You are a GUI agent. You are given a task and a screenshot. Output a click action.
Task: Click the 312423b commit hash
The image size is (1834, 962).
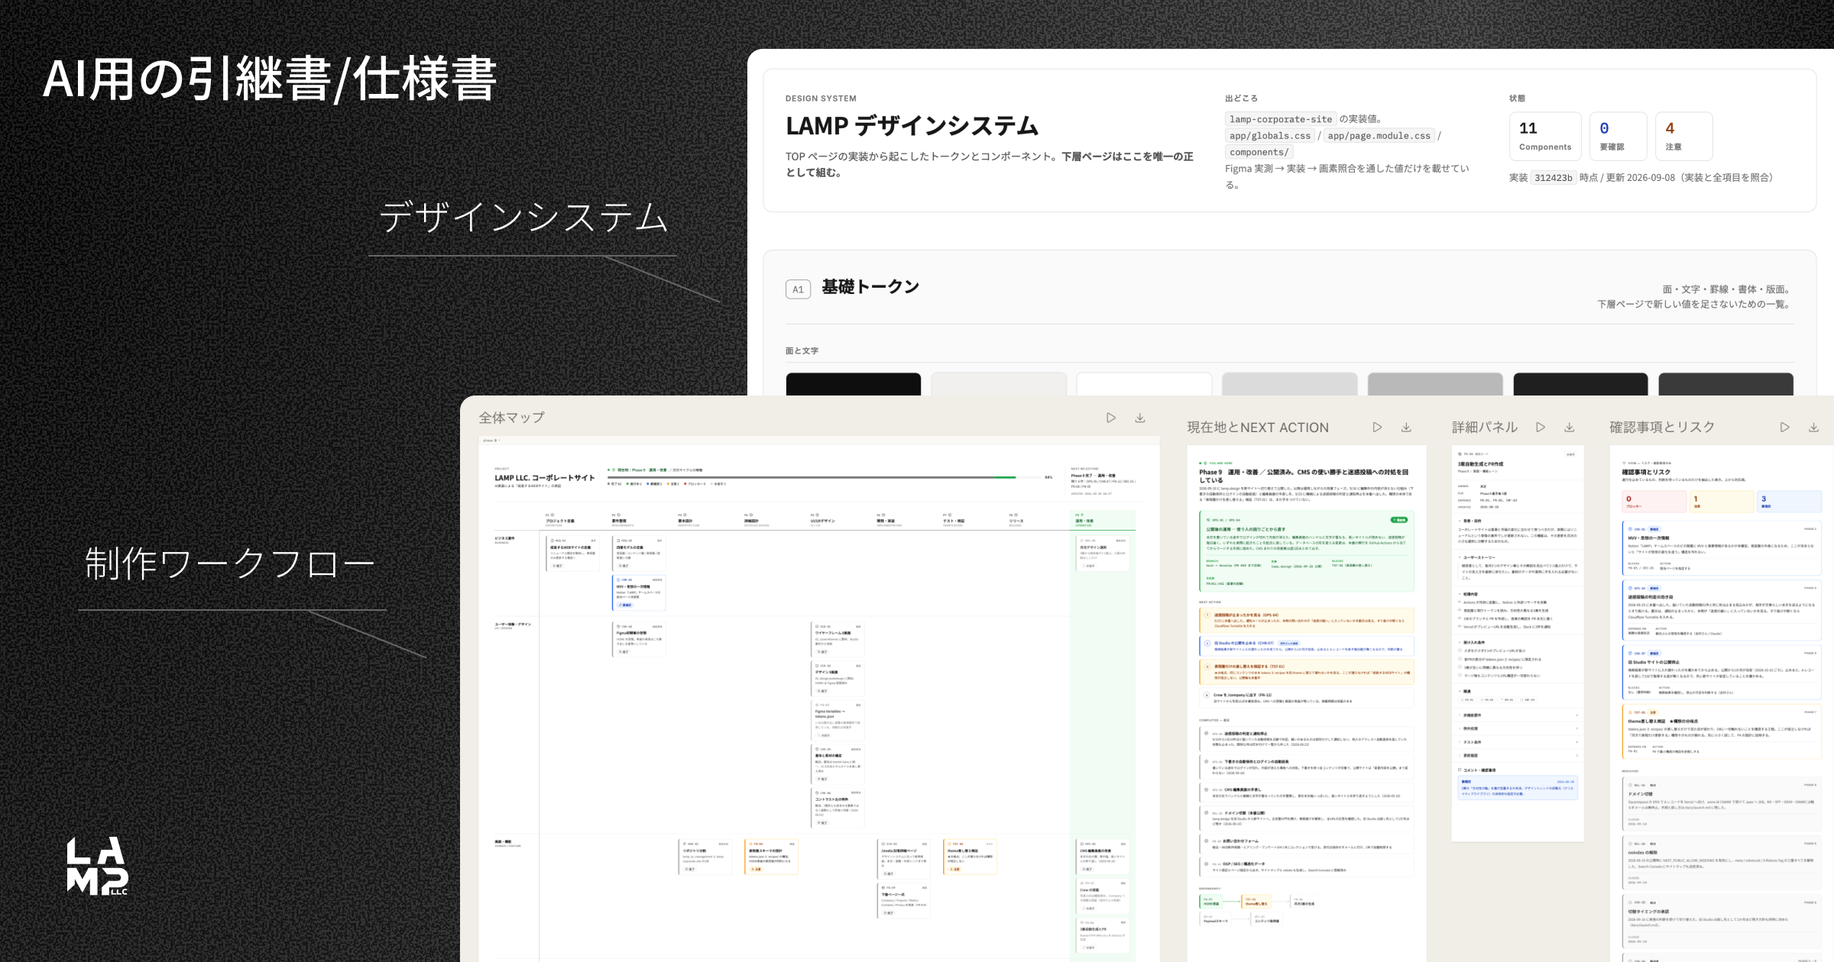point(1554,178)
